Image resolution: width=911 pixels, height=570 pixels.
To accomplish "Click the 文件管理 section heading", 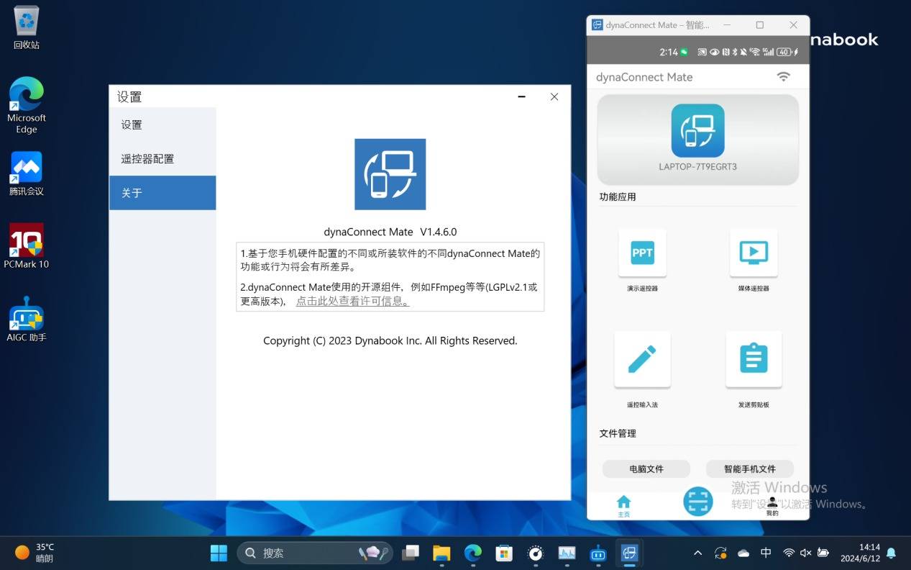I will pyautogui.click(x=618, y=433).
